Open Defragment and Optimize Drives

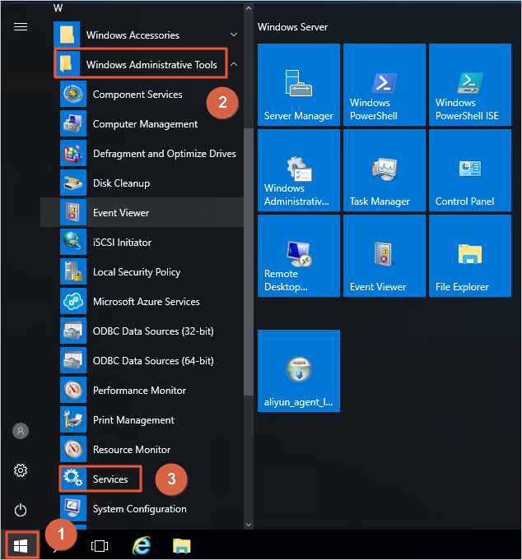click(x=142, y=154)
